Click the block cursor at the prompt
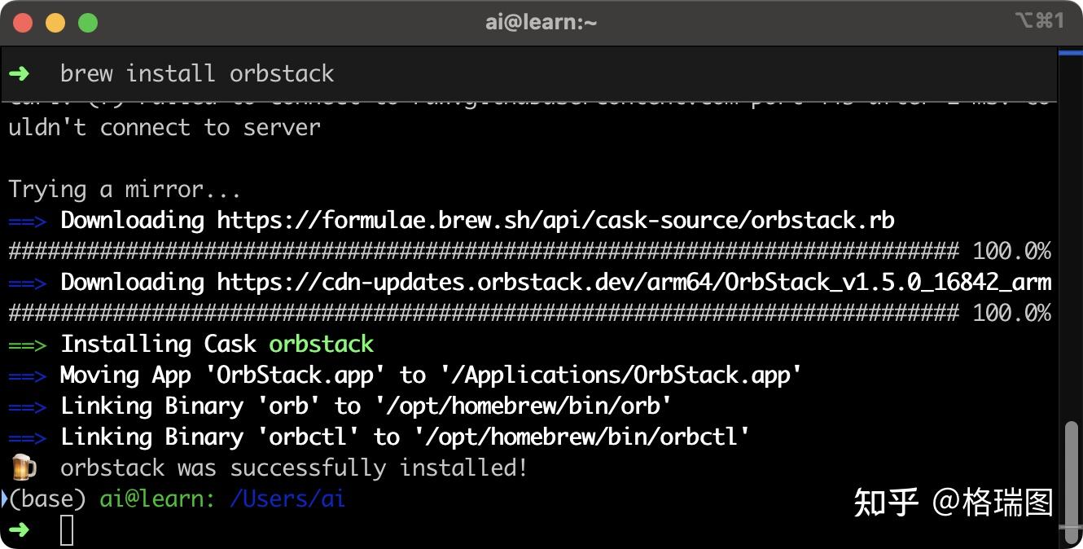Screen dimensions: 1083x549 pos(67,530)
